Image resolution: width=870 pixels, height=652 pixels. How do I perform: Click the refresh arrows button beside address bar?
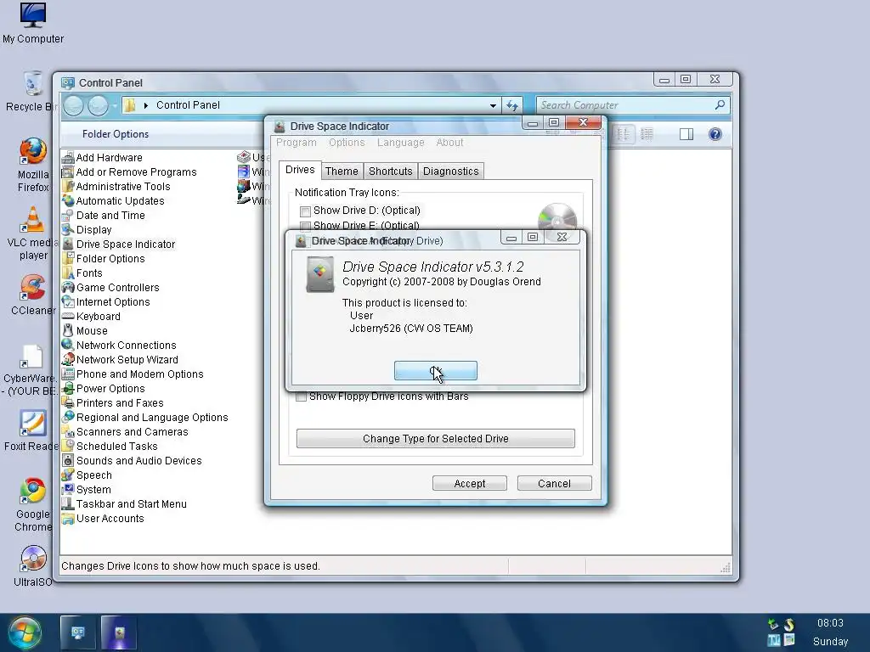pos(511,105)
